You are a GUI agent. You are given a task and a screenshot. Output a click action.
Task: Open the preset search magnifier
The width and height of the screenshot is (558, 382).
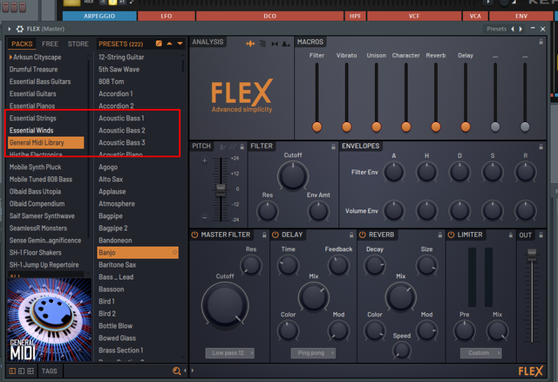176,371
